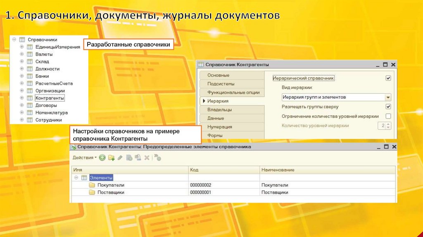Expand the Склад tree node
The width and height of the screenshot is (423, 237).
(22, 61)
